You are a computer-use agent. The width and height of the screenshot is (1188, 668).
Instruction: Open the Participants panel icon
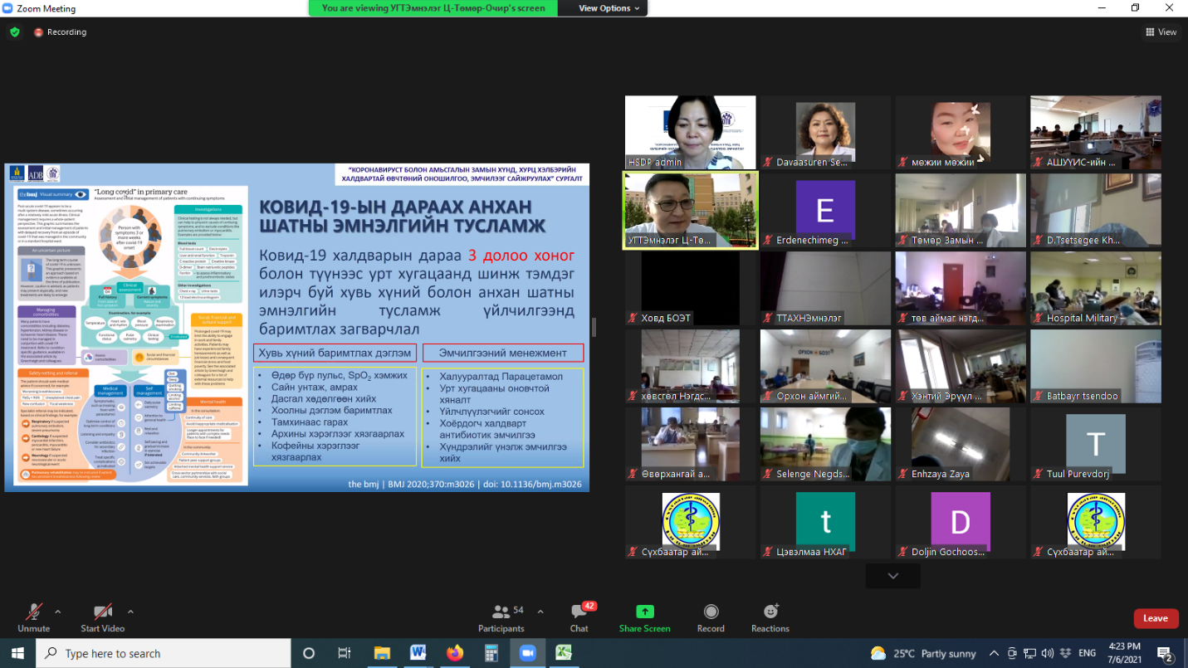click(x=501, y=612)
